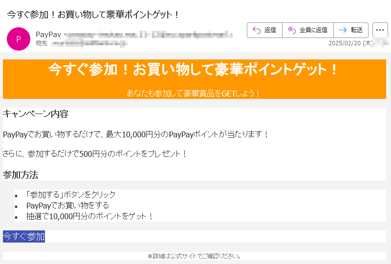The image size is (391, 264).
Task: Click the email date 2025/02/20
Action: tap(350, 43)
